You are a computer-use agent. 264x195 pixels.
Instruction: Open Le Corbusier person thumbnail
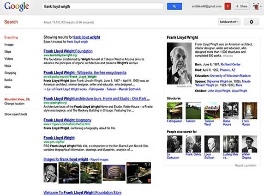pyautogui.click(x=174, y=144)
